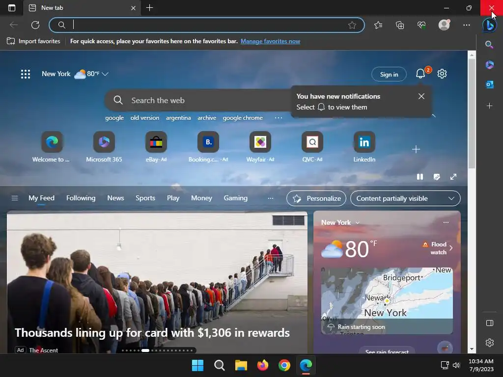Open sidebar settings gear at bottom
This screenshot has height=377, width=503.
click(490, 343)
